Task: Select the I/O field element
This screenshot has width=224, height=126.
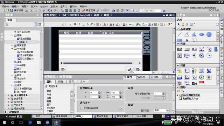Action: pos(180,49)
